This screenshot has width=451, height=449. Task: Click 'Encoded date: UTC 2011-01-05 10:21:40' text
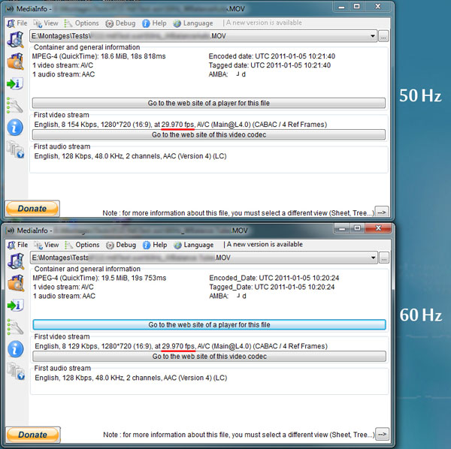[272, 56]
